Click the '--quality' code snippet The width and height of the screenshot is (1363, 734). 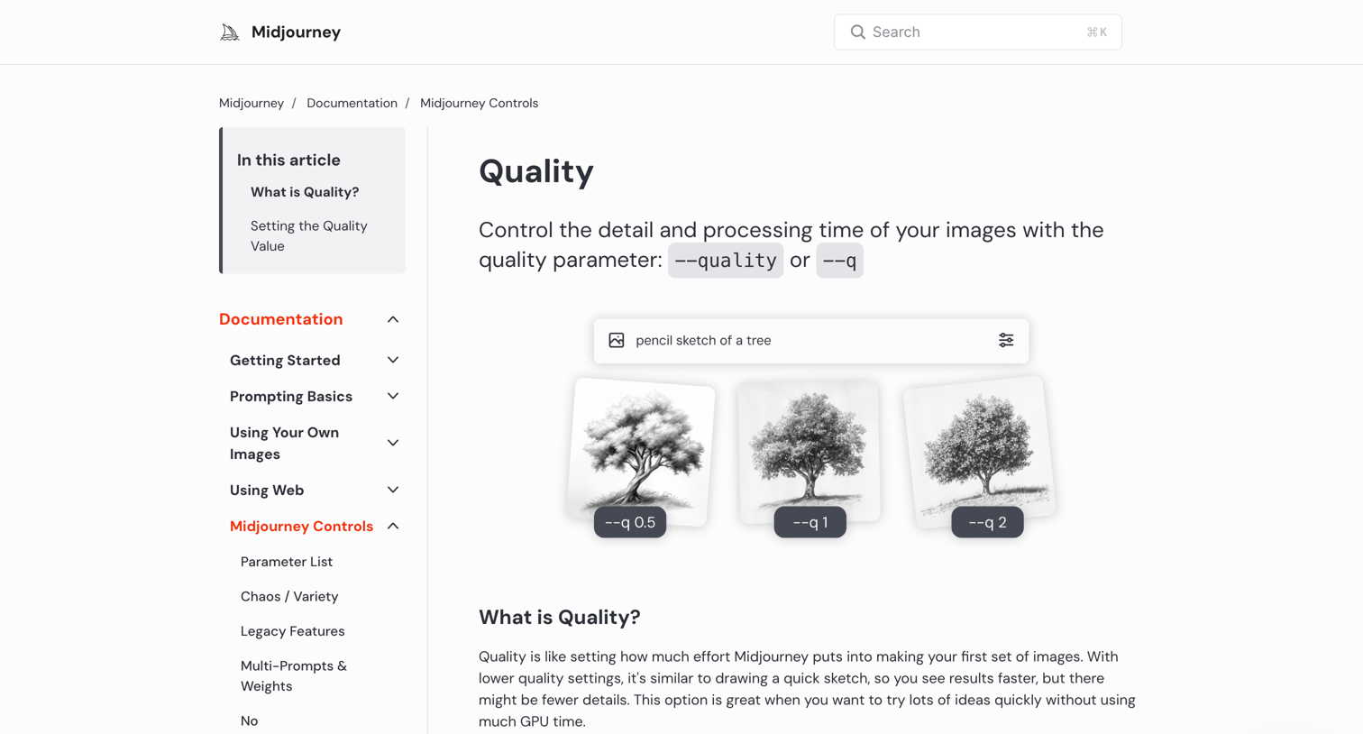click(726, 261)
